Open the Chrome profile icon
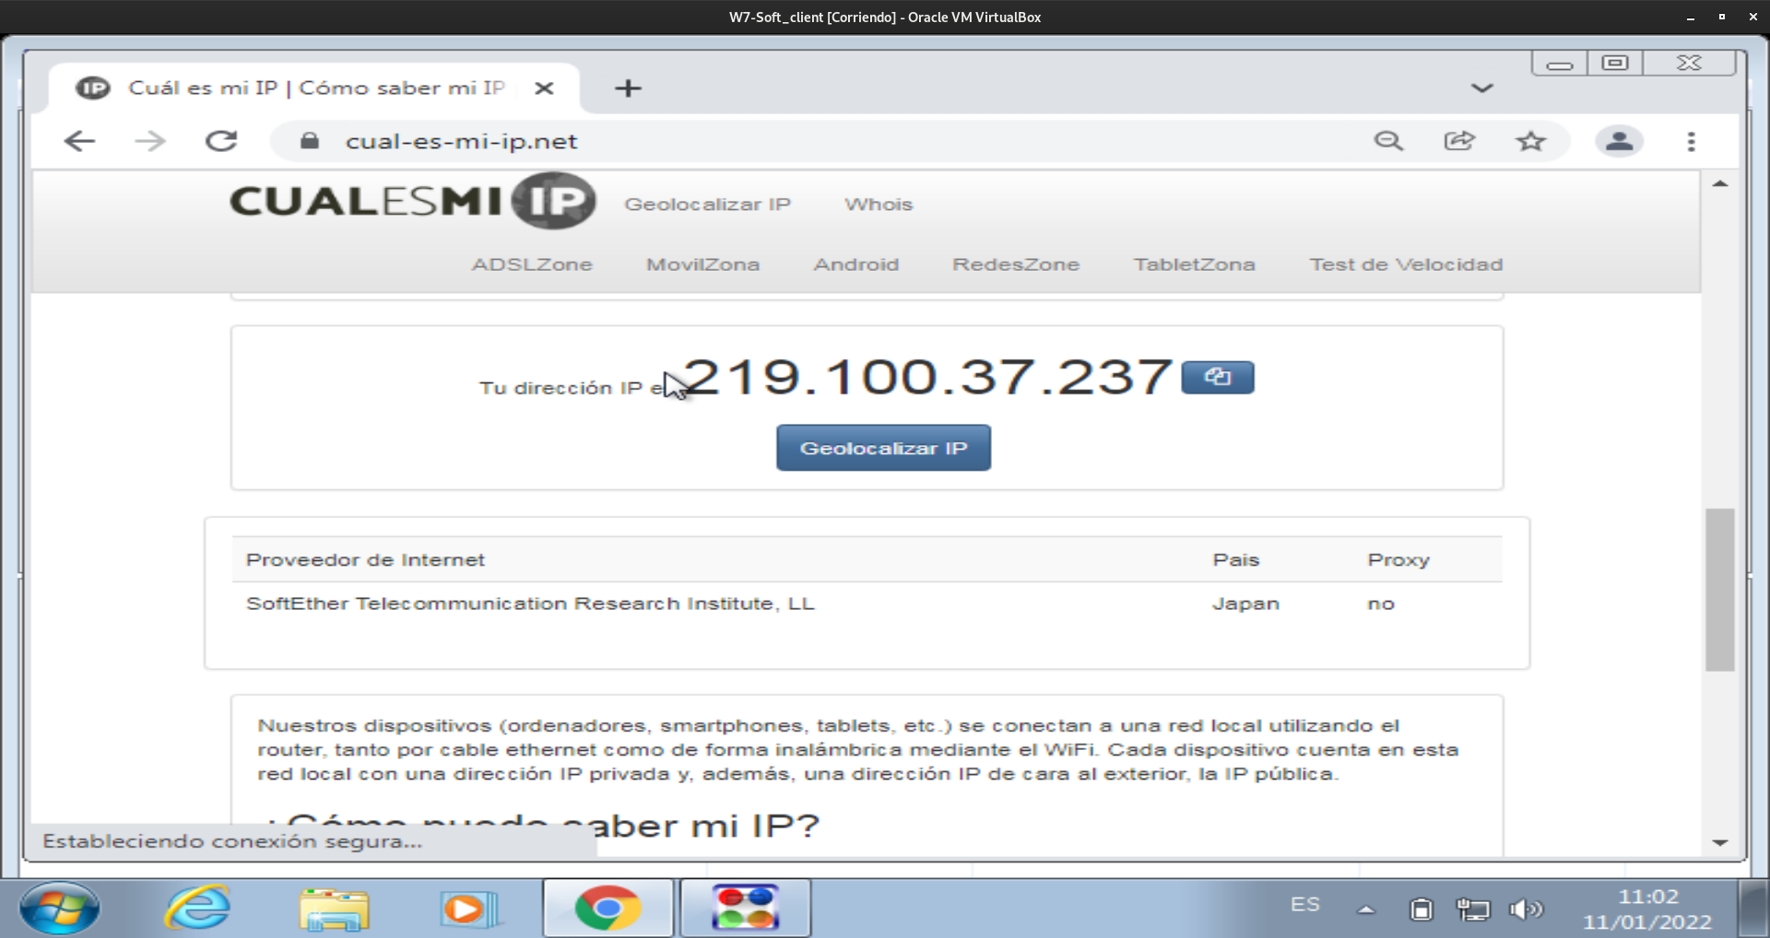1770x938 pixels. pyautogui.click(x=1620, y=140)
